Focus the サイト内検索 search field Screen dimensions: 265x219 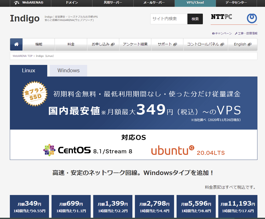coord(169,19)
